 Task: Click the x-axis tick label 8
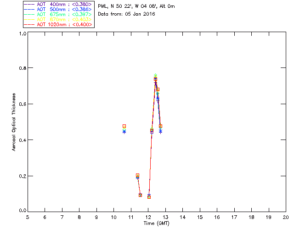79,217
